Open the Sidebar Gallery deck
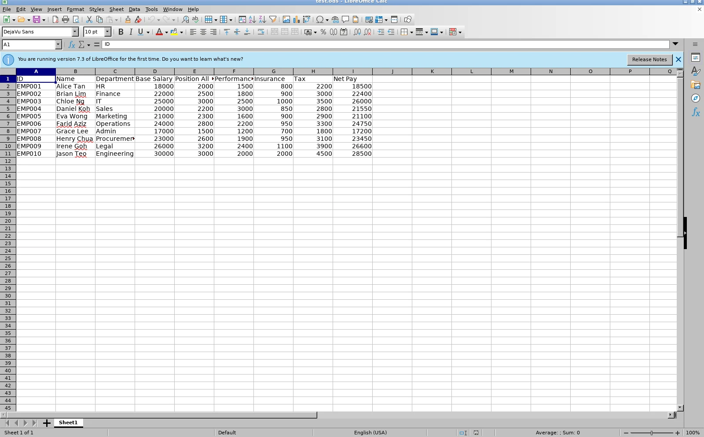The height and width of the screenshot is (437, 704). pos(696,85)
